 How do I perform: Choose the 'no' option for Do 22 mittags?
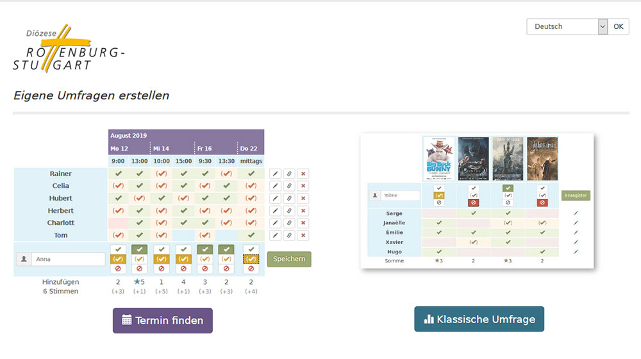(251, 269)
